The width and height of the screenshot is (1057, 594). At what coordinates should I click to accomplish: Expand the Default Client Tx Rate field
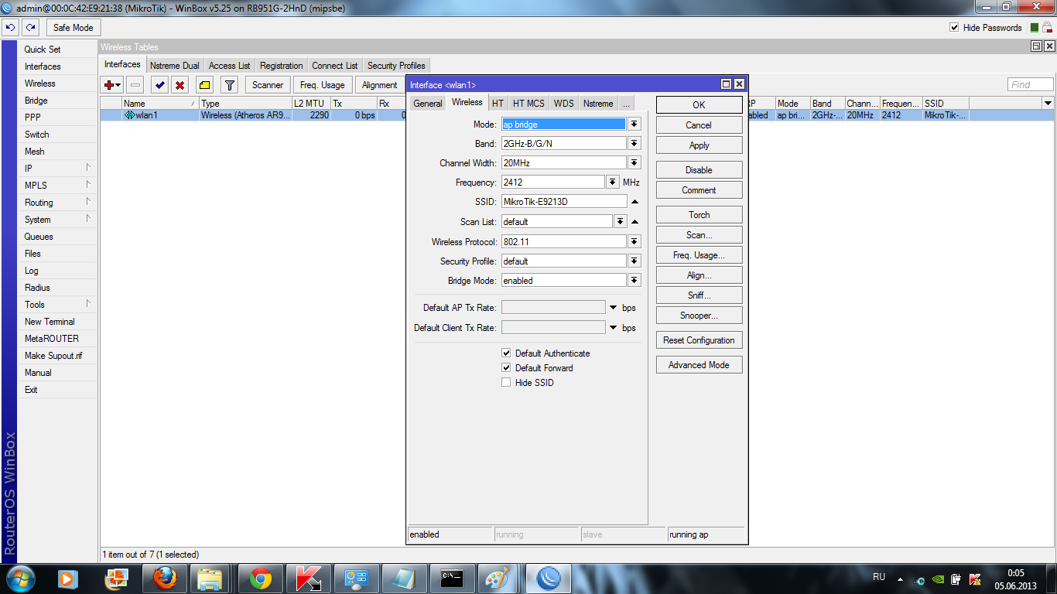pos(614,328)
